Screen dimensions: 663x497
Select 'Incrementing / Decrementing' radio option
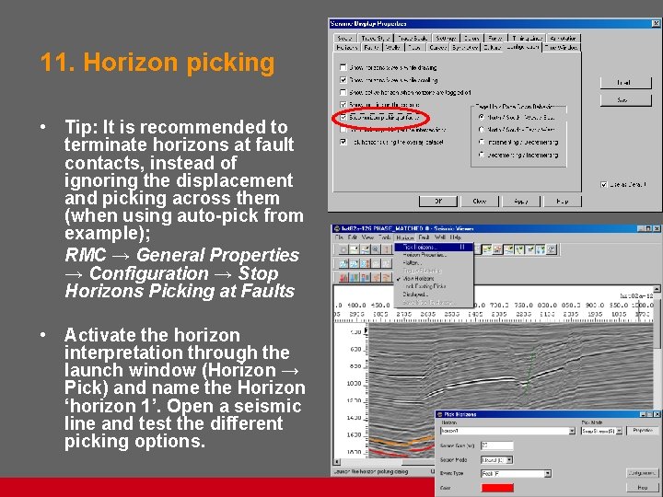coord(482,142)
